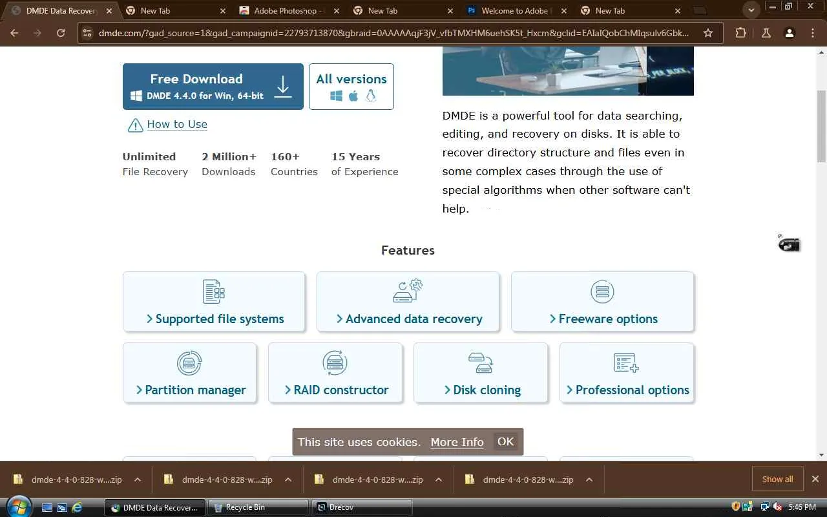Open the Drecov taskbar button
The width and height of the screenshot is (827, 517).
(362, 507)
